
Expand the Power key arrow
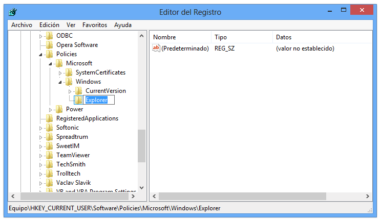pyautogui.click(x=50, y=109)
